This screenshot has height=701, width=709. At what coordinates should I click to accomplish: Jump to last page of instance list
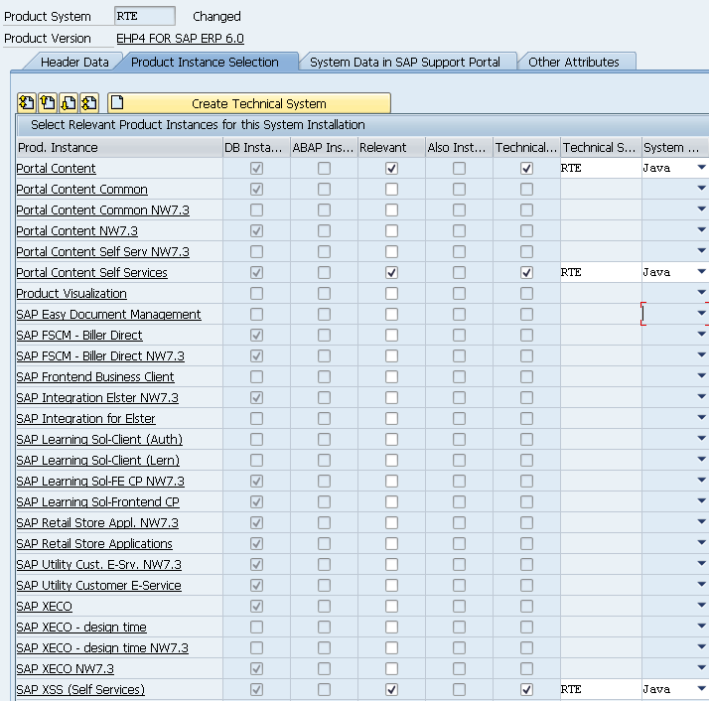(x=89, y=103)
